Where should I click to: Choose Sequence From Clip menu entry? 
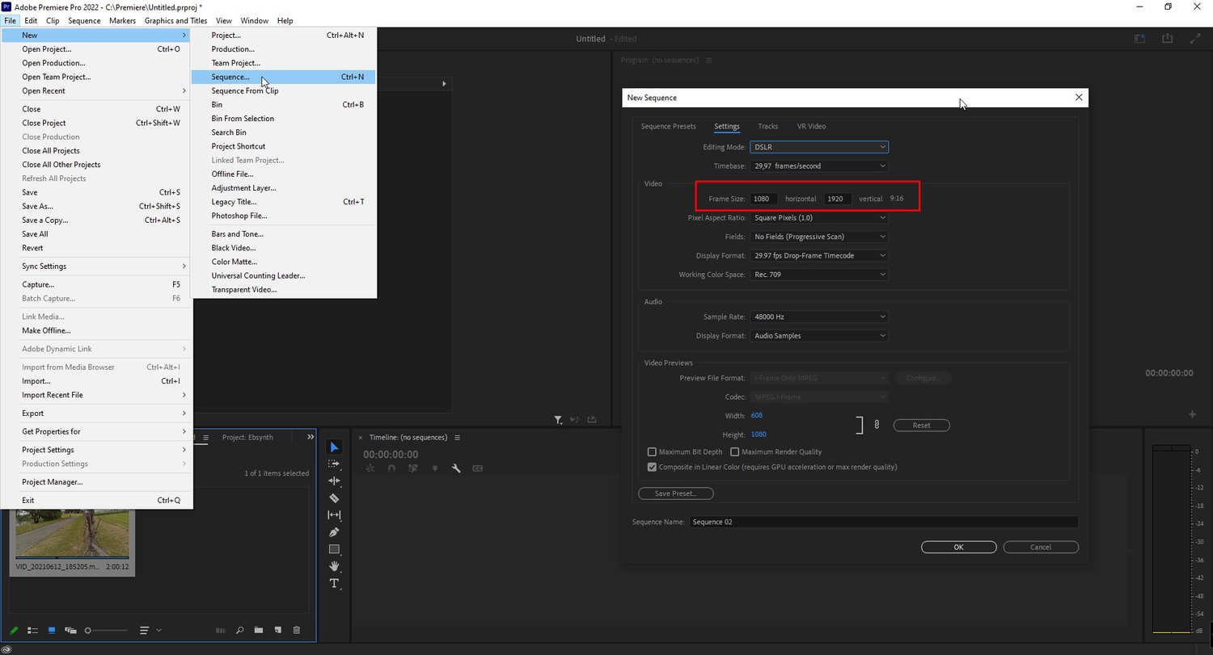(245, 91)
